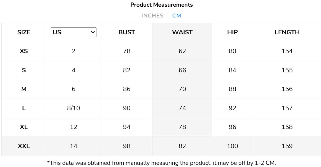Open the US size system dropdown
Image resolution: width=321 pixels, height=167 pixels.
[73, 32]
